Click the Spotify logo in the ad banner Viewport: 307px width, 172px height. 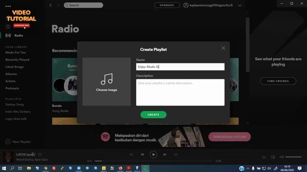click(106, 137)
